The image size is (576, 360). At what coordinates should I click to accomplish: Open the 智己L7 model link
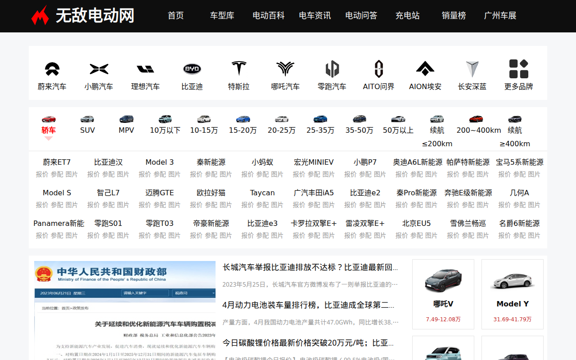(108, 193)
